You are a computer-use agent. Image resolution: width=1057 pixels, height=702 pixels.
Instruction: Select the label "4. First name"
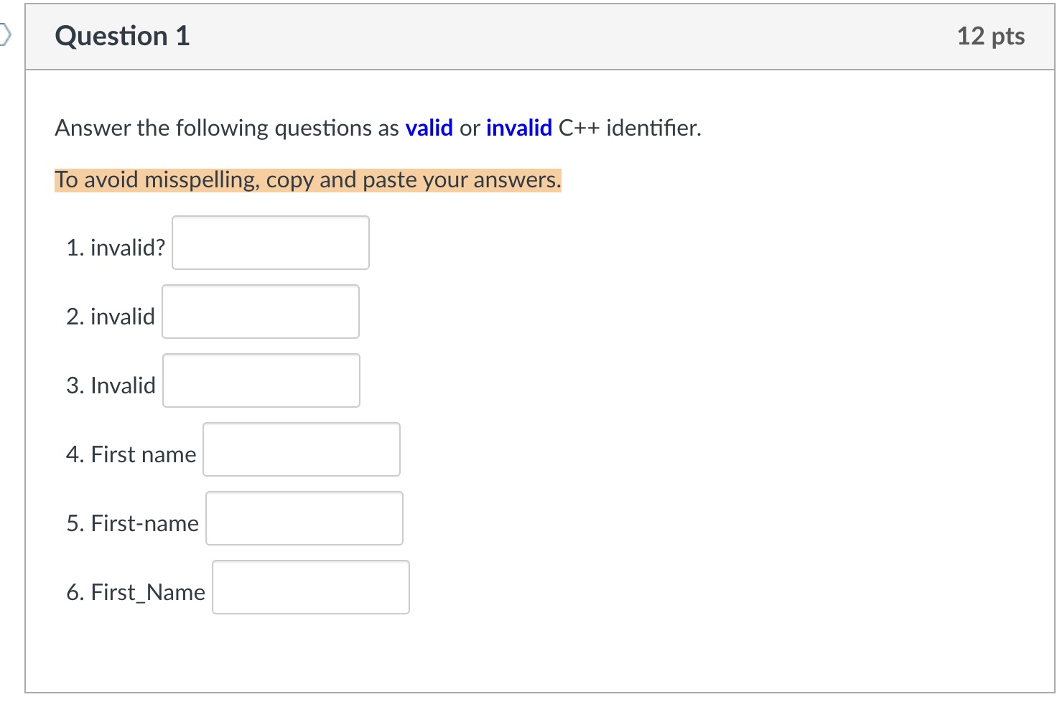pos(131,454)
